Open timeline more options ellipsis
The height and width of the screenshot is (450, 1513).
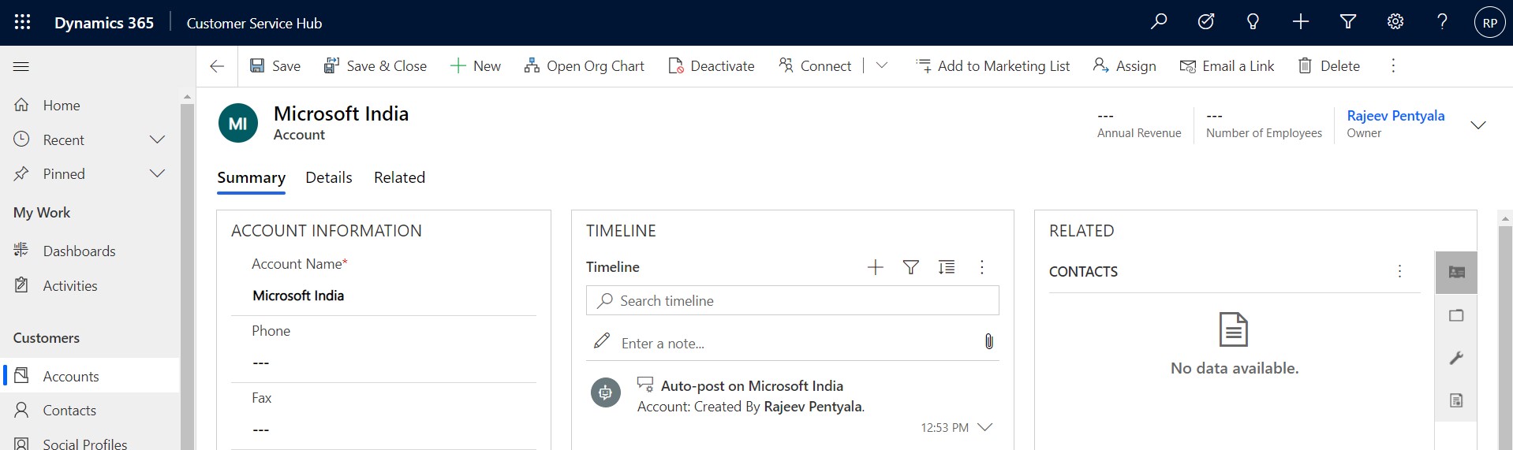point(982,267)
